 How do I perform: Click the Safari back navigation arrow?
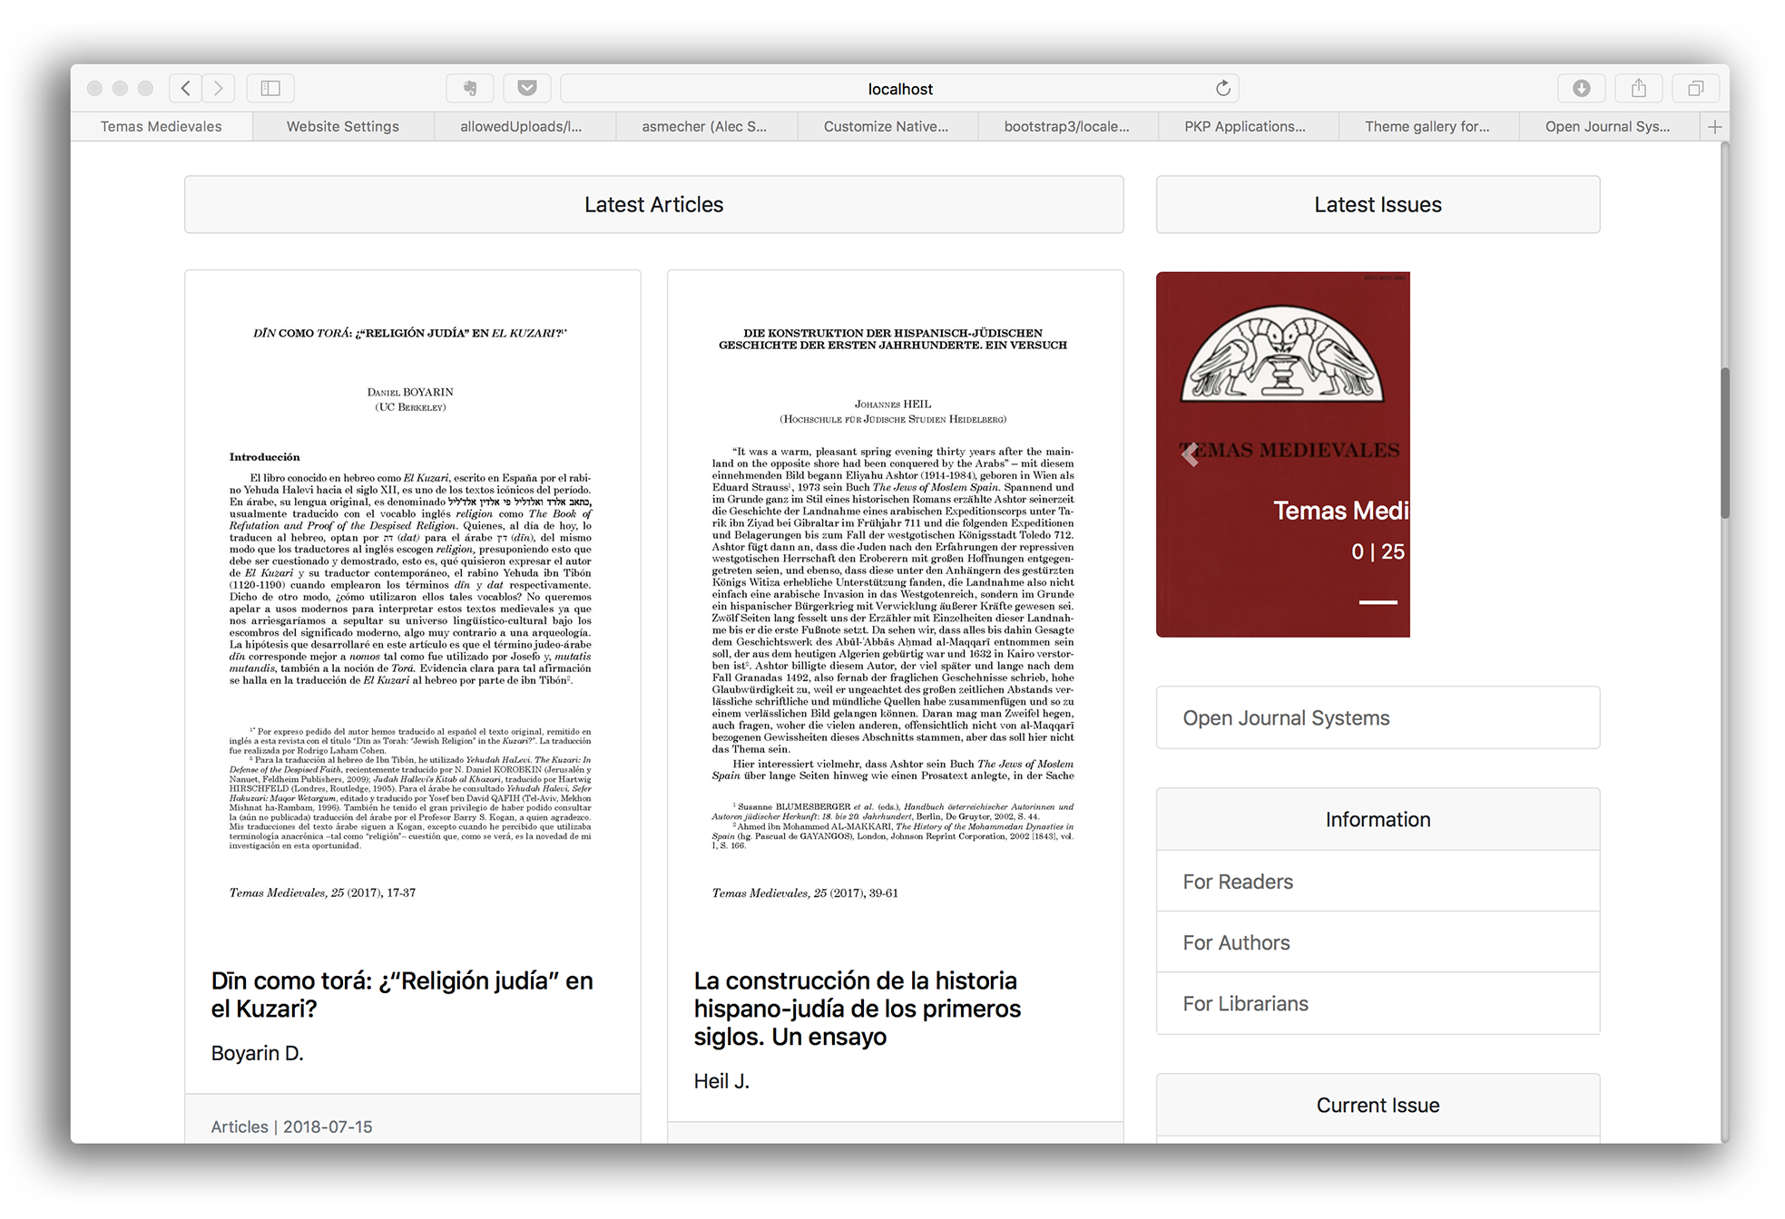pos(186,88)
